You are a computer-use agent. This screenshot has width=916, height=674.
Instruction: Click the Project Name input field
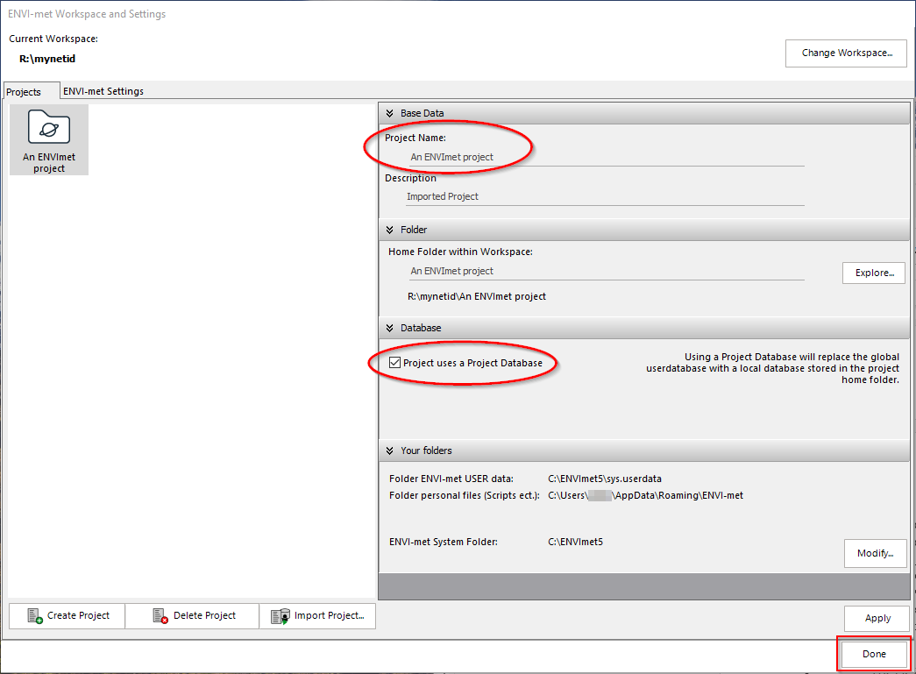point(605,157)
